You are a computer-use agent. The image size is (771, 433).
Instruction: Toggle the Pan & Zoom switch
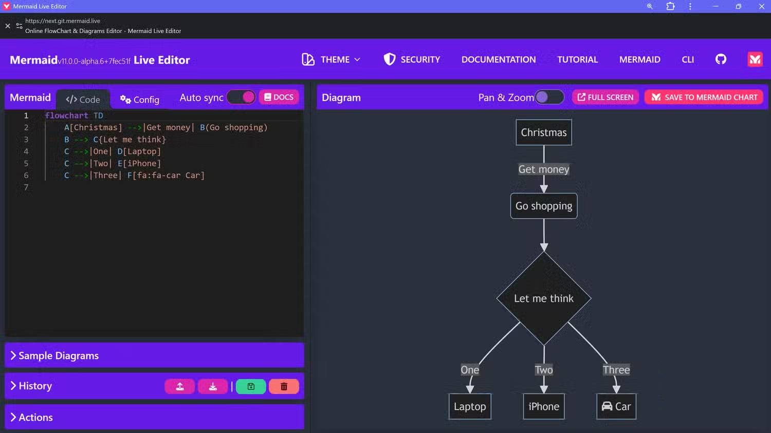[x=549, y=97]
